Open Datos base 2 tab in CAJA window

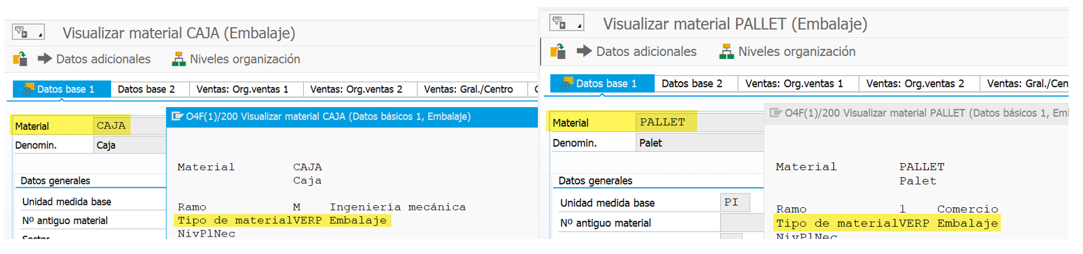[146, 89]
